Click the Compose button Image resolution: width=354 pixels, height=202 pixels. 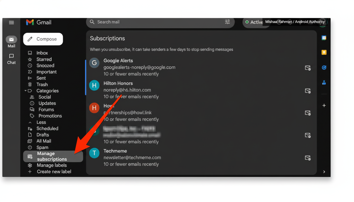click(x=43, y=39)
